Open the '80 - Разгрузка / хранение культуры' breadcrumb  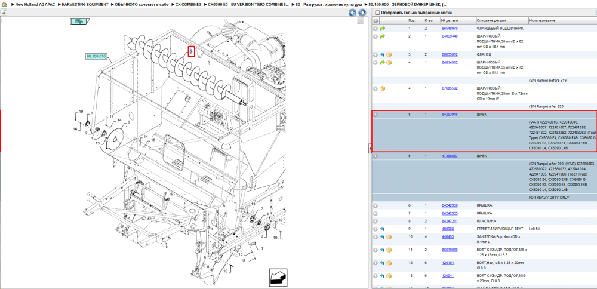pos(329,4)
